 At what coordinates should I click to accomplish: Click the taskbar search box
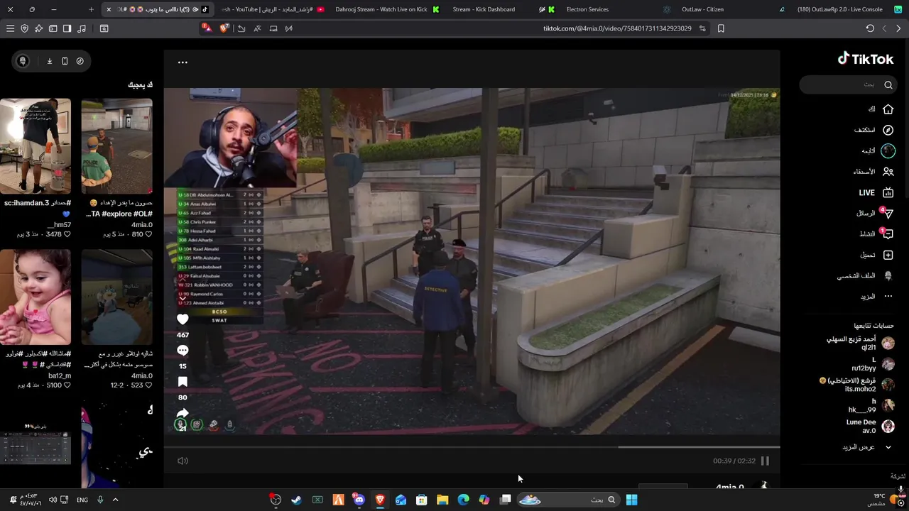(568, 500)
